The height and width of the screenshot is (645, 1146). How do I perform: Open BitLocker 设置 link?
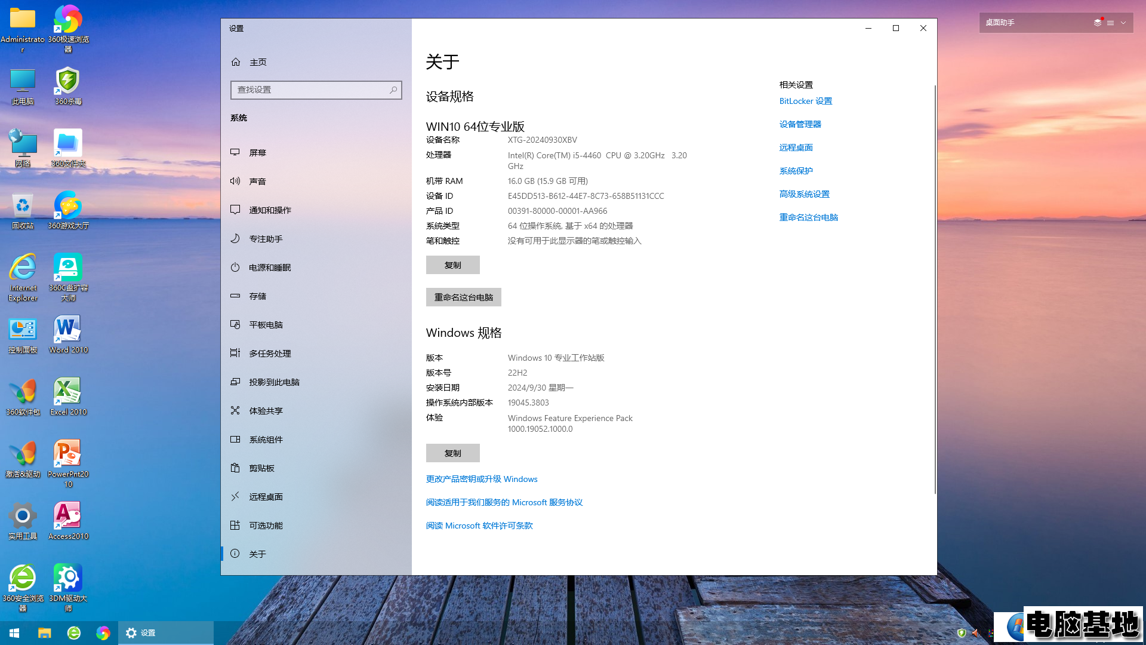[x=806, y=101]
